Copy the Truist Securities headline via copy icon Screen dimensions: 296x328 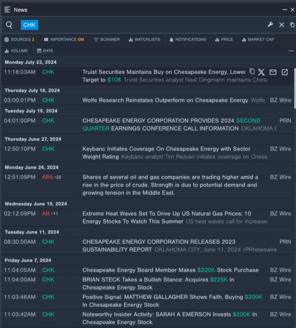[252, 72]
